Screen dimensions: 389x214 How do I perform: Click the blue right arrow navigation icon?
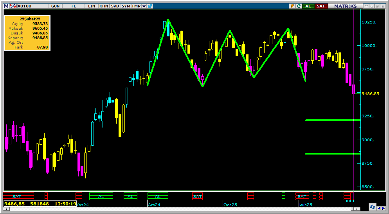click(x=384, y=208)
